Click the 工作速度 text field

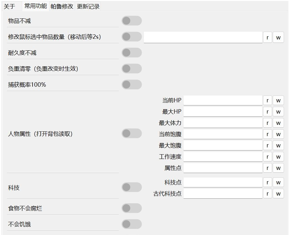[223, 157]
